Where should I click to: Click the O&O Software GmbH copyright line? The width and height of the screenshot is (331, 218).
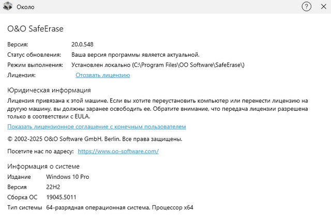coord(95,139)
